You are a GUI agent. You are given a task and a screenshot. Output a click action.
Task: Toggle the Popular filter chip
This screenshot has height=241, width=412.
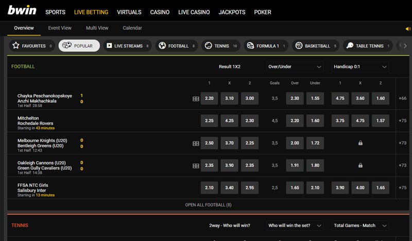click(x=79, y=46)
